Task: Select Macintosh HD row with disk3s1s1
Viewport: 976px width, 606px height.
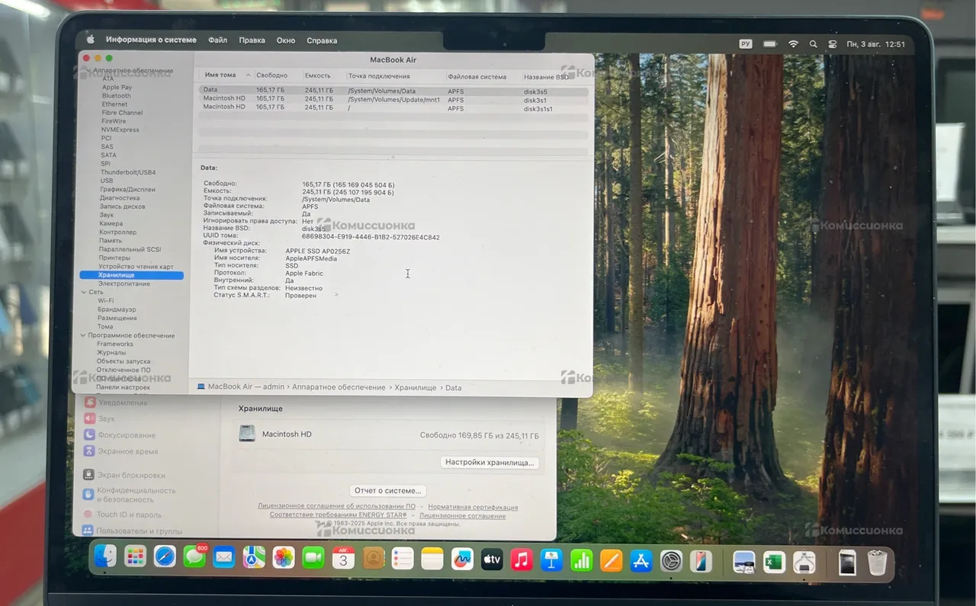Action: 393,107
